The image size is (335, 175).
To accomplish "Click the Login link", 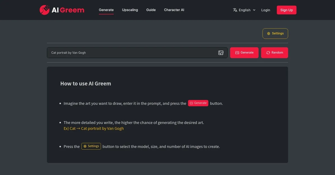I will 265,10.
